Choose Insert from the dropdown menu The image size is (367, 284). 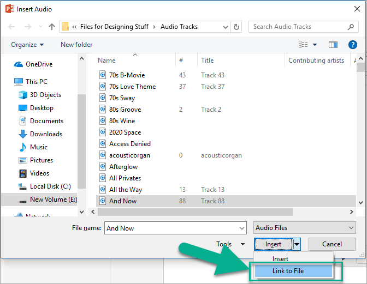point(293,259)
